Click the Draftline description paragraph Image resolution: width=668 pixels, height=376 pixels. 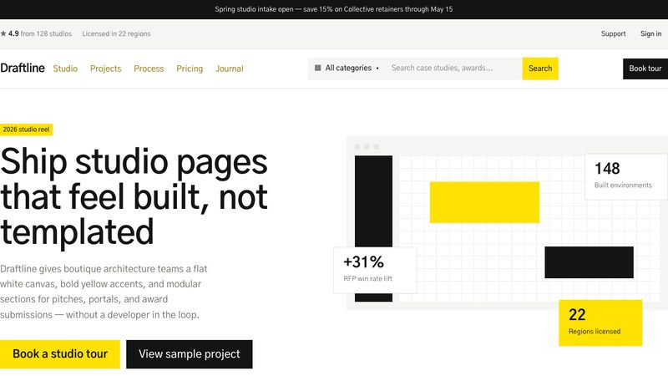[x=104, y=292]
